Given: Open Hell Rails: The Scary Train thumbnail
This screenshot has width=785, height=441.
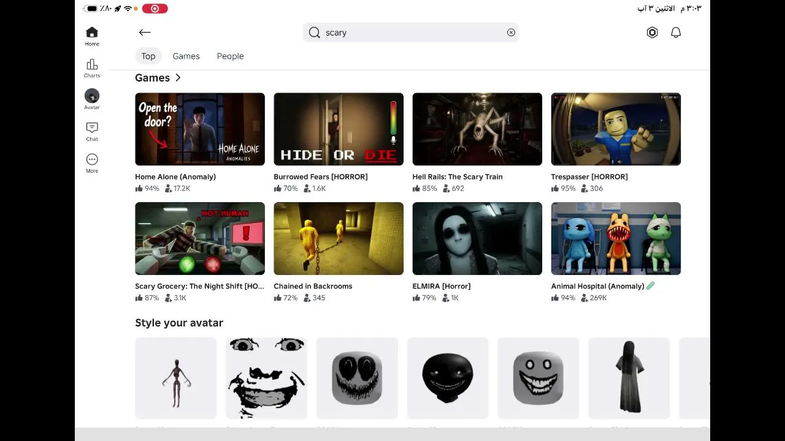Looking at the screenshot, I should (477, 129).
